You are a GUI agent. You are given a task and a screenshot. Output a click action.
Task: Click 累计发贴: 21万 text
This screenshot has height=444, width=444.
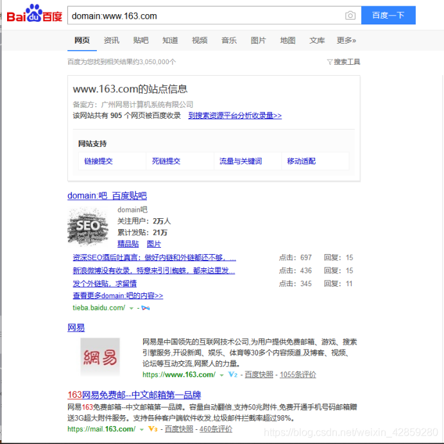tap(142, 232)
